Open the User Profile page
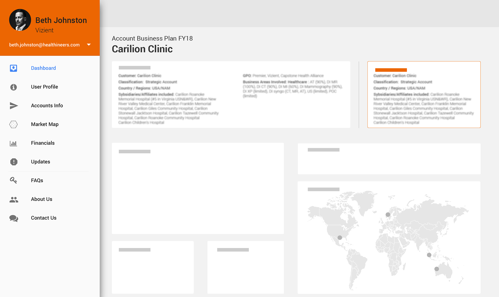Screen dimensions: 499x297 coord(44,87)
